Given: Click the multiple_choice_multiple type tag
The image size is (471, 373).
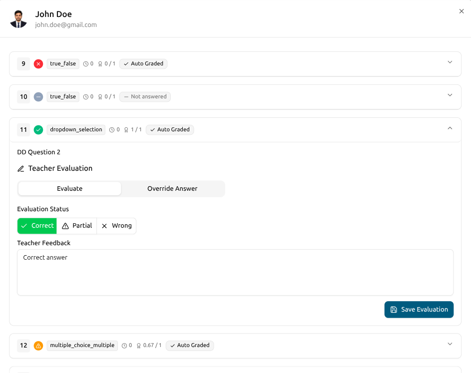Looking at the screenshot, I should tap(82, 346).
